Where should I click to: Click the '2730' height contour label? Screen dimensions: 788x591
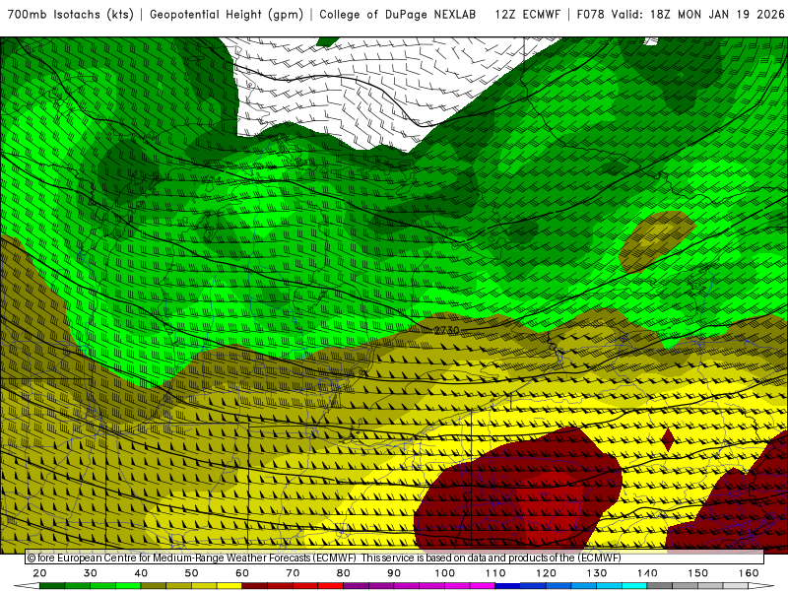[x=446, y=330]
